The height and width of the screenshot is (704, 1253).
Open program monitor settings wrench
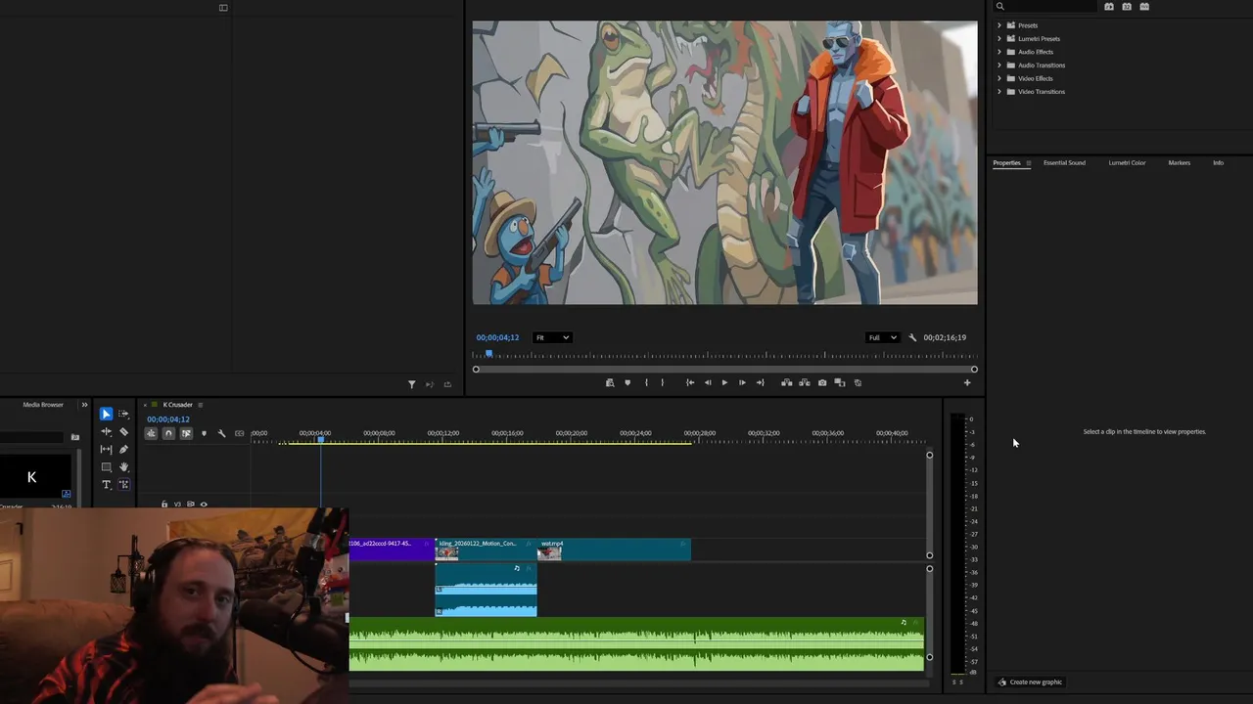[912, 337]
